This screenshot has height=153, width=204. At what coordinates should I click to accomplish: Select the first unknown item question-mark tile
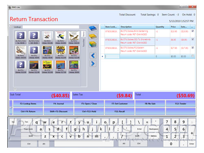click(x=20, y=37)
